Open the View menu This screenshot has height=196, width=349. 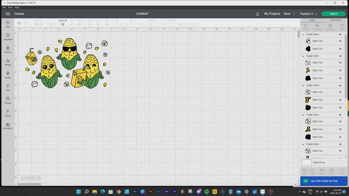(10, 7)
